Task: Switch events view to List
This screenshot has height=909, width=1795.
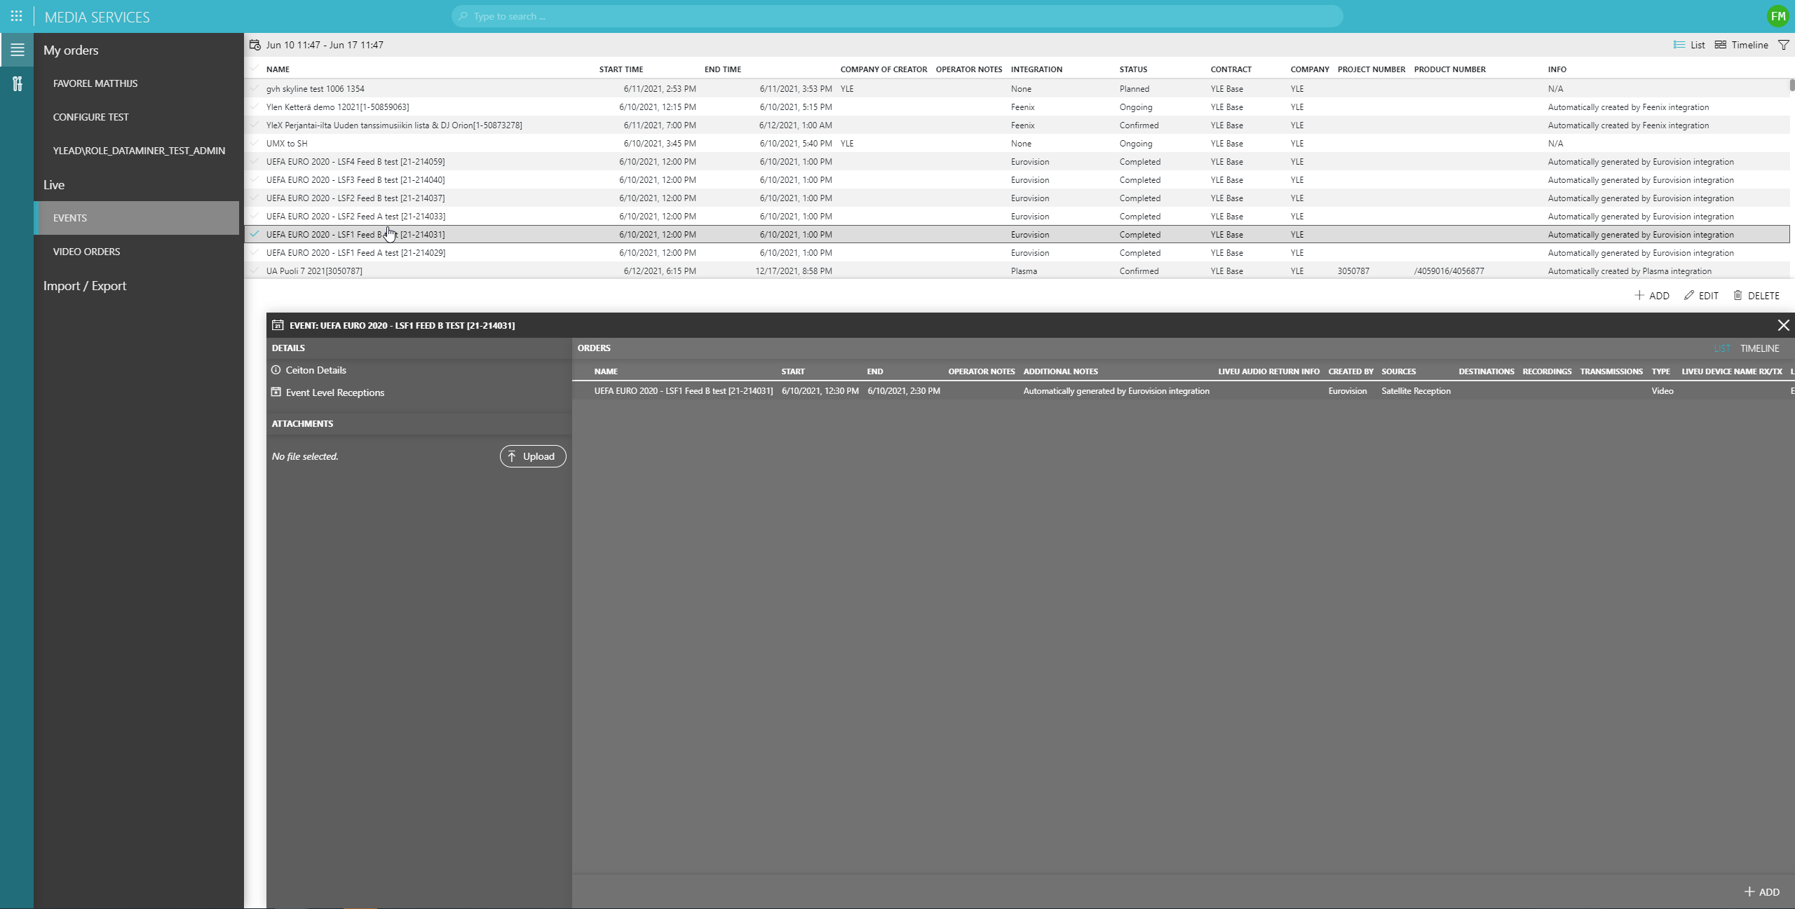Action: tap(1689, 45)
